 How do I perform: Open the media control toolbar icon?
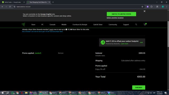157,7
